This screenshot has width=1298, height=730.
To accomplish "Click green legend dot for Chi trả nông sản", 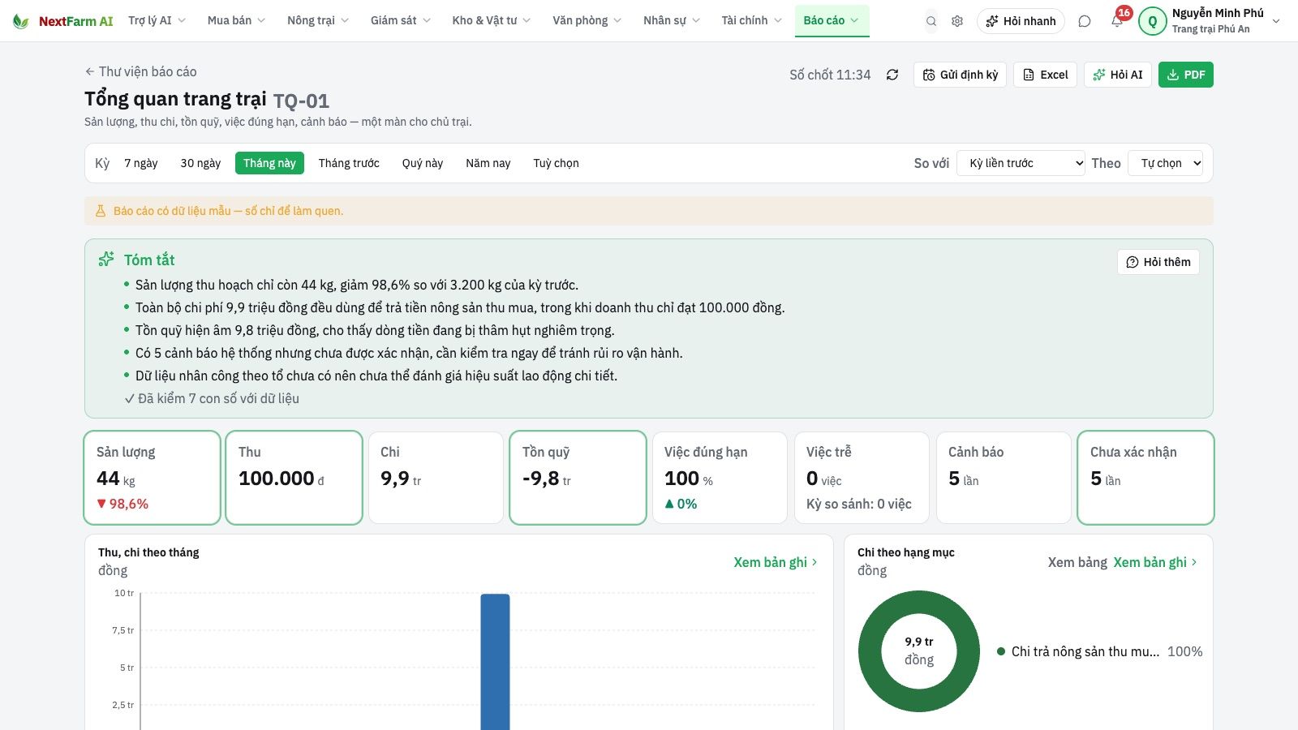I will tap(1001, 651).
